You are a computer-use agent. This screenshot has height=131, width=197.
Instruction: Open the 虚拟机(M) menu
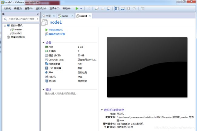[x=41, y=9]
